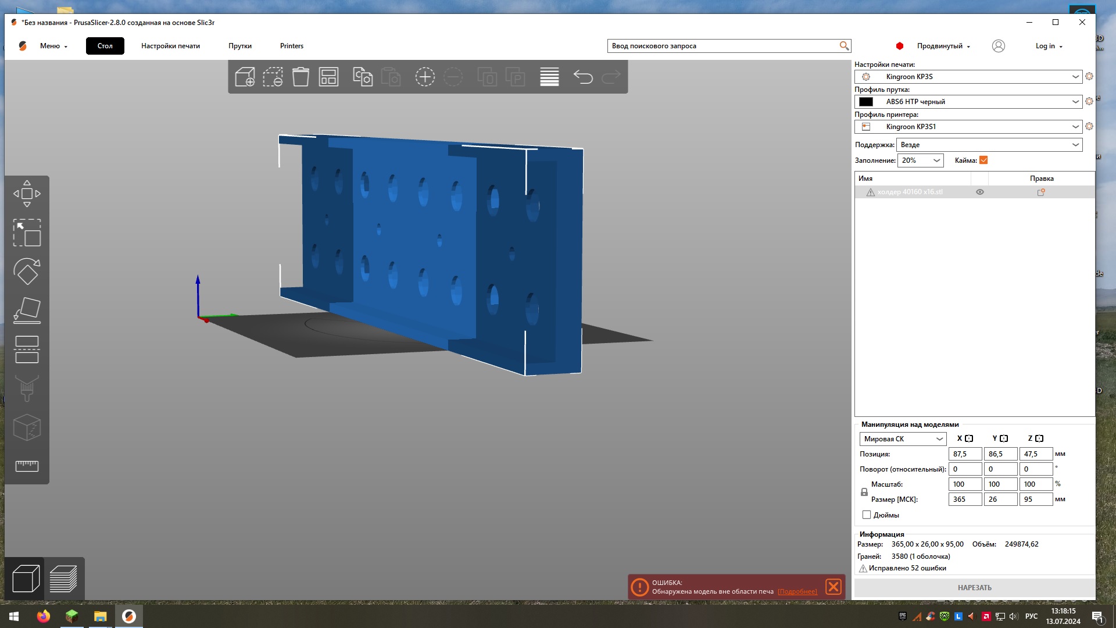Click the НАРЕЗАТЬ slice button
The image size is (1116, 628).
(x=974, y=588)
